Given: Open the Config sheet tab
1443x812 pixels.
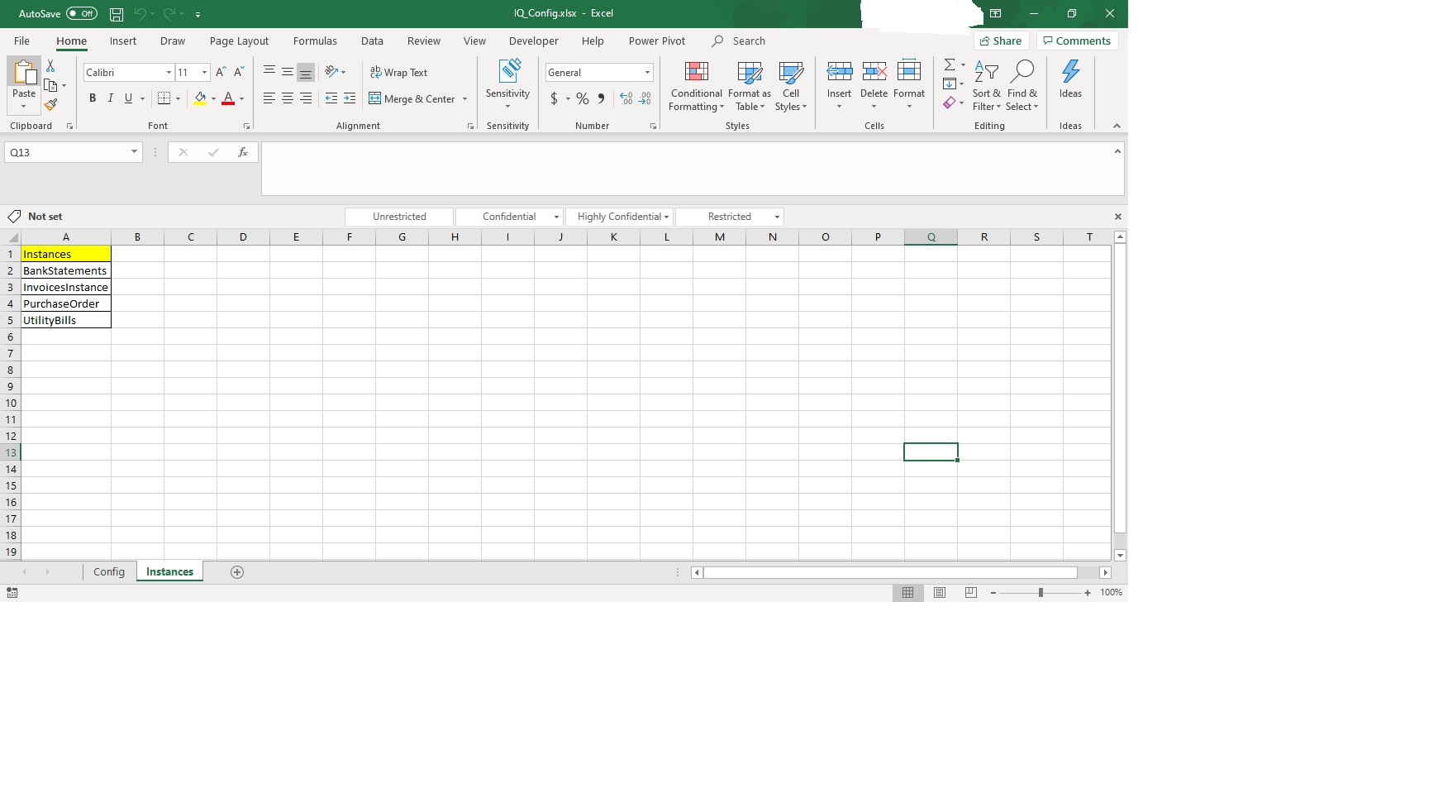Looking at the screenshot, I should pyautogui.click(x=109, y=572).
